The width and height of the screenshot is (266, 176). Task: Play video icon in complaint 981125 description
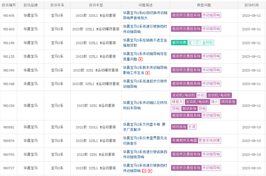tap(141, 59)
